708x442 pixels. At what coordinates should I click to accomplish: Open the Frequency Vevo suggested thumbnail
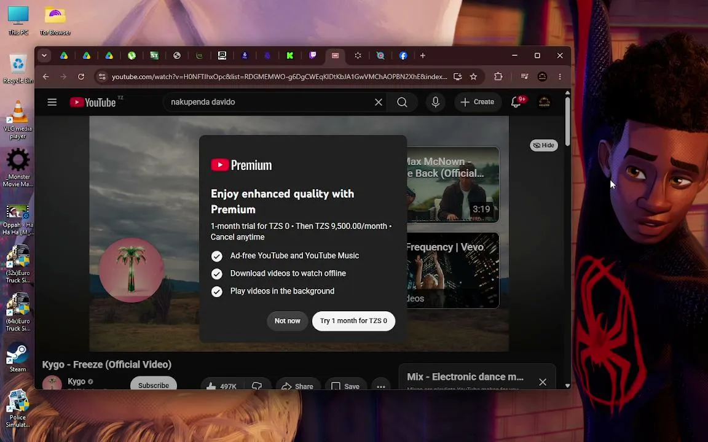453,271
